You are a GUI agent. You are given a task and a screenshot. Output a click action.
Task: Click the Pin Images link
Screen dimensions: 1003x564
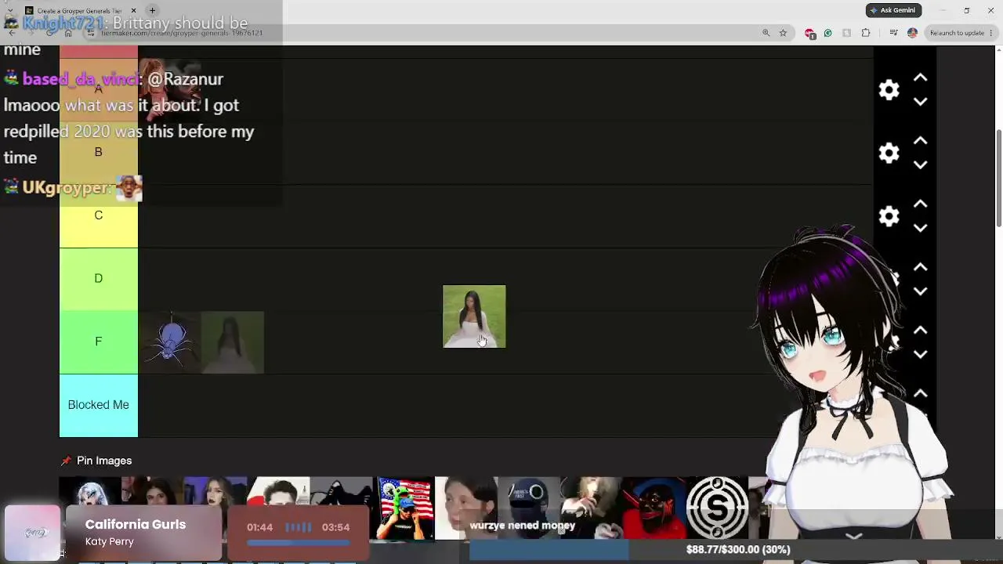click(x=104, y=461)
